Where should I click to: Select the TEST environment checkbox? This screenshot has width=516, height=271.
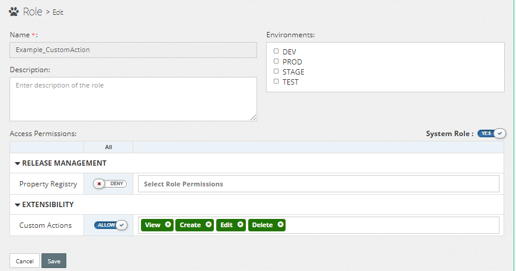point(276,82)
